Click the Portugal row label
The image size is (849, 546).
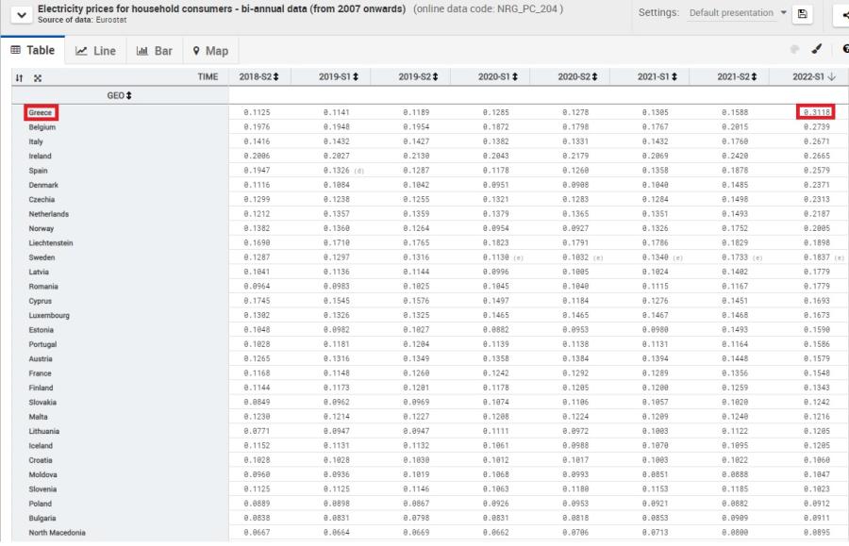(x=42, y=345)
